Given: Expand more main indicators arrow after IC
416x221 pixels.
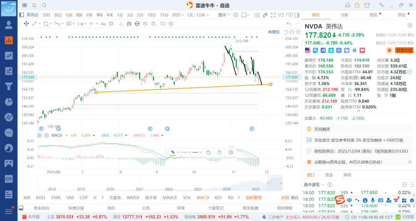Looking at the screenshot, I should click(102, 197).
